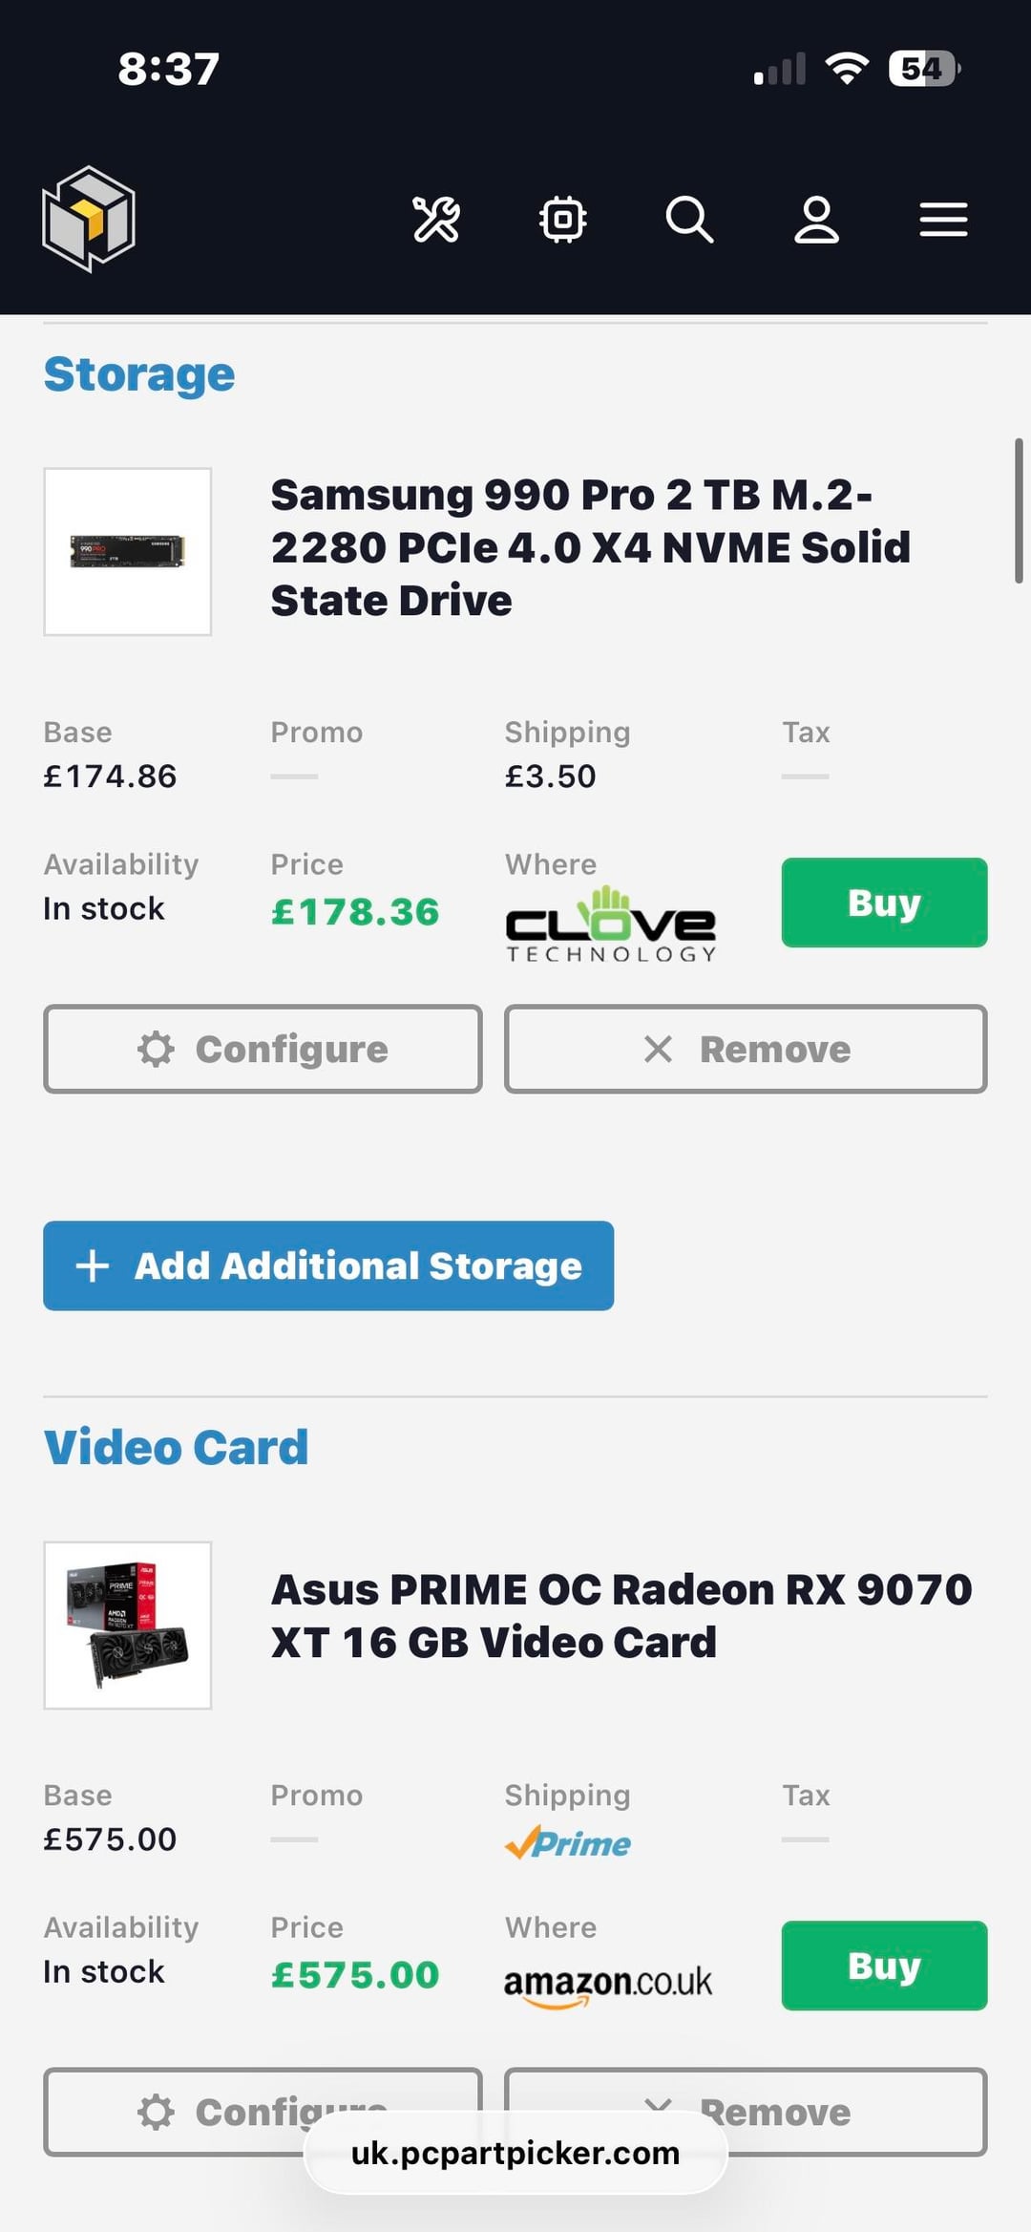This screenshot has width=1031, height=2232.
Task: Open the hamburger menu
Action: (x=943, y=220)
